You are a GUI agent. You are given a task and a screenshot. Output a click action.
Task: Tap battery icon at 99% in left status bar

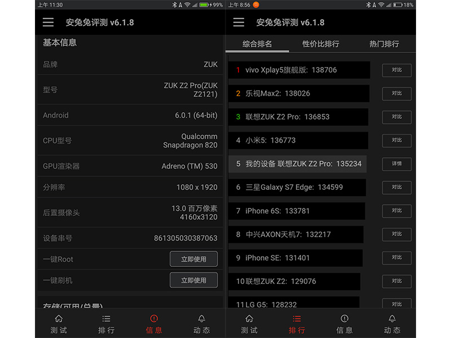[x=204, y=5]
